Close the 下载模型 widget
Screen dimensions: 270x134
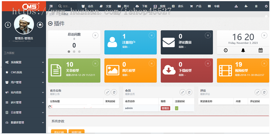pos(208,63)
